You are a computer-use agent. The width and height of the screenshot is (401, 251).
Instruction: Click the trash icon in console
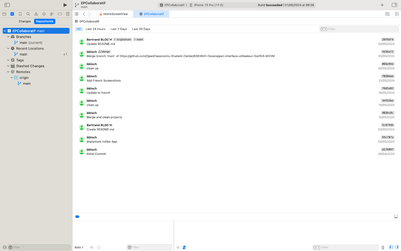coord(383,247)
